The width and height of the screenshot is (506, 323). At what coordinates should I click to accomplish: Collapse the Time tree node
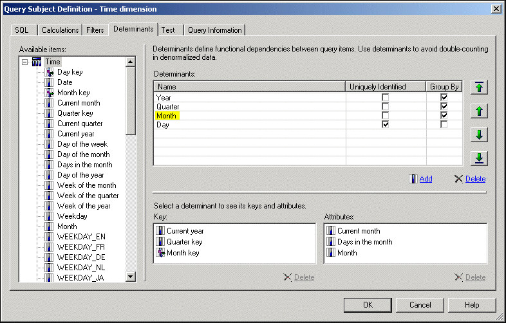24,62
